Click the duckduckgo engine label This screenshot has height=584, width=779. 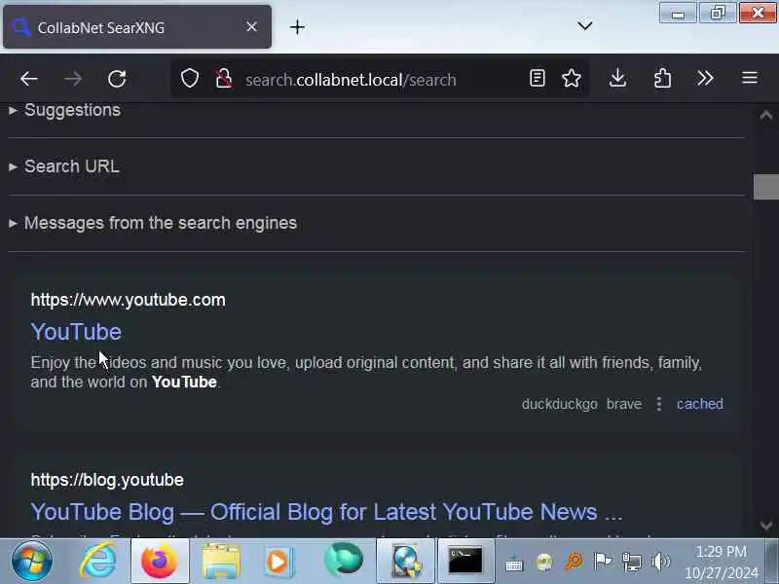(560, 404)
